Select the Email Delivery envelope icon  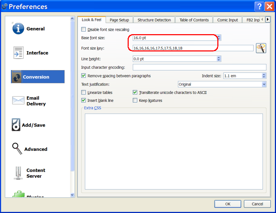coord(18,100)
